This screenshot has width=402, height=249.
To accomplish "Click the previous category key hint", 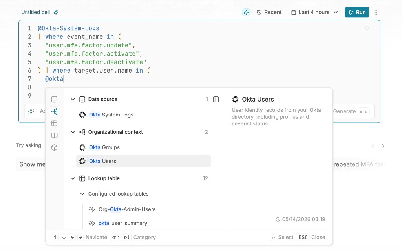I will (x=115, y=237).
